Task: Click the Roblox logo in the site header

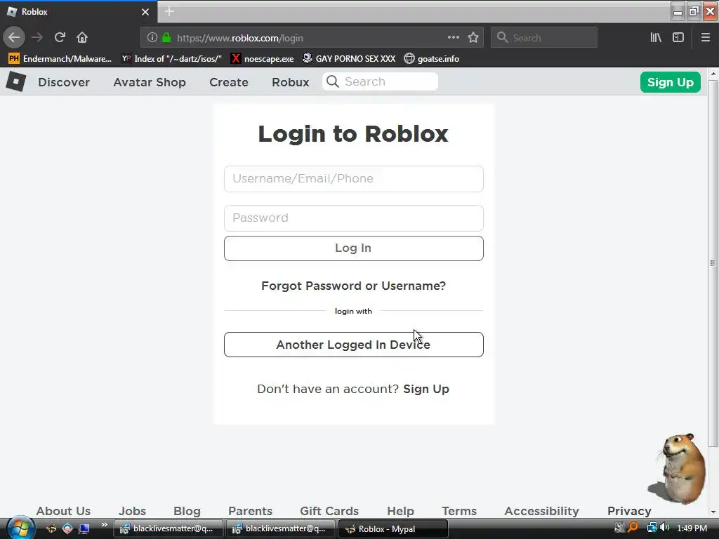Action: pos(16,81)
